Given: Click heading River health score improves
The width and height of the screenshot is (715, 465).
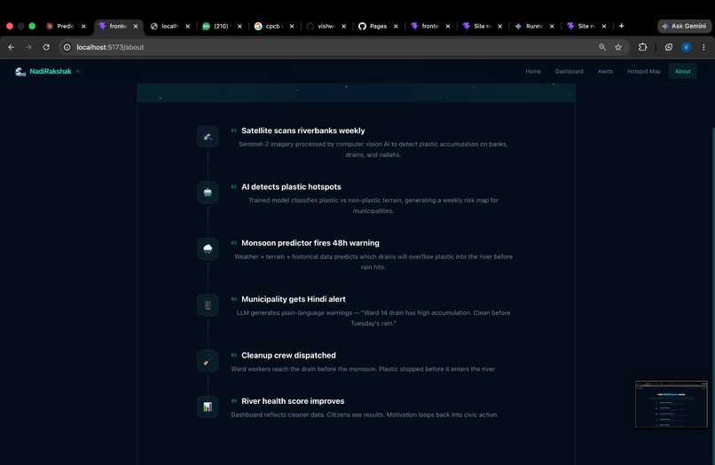Looking at the screenshot, I should 293,400.
